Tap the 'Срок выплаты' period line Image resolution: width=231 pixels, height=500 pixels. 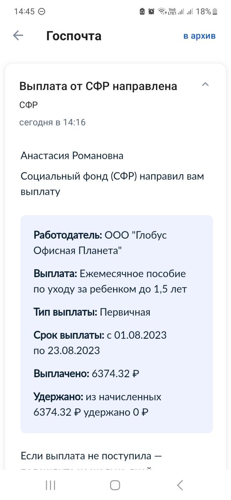click(x=100, y=343)
